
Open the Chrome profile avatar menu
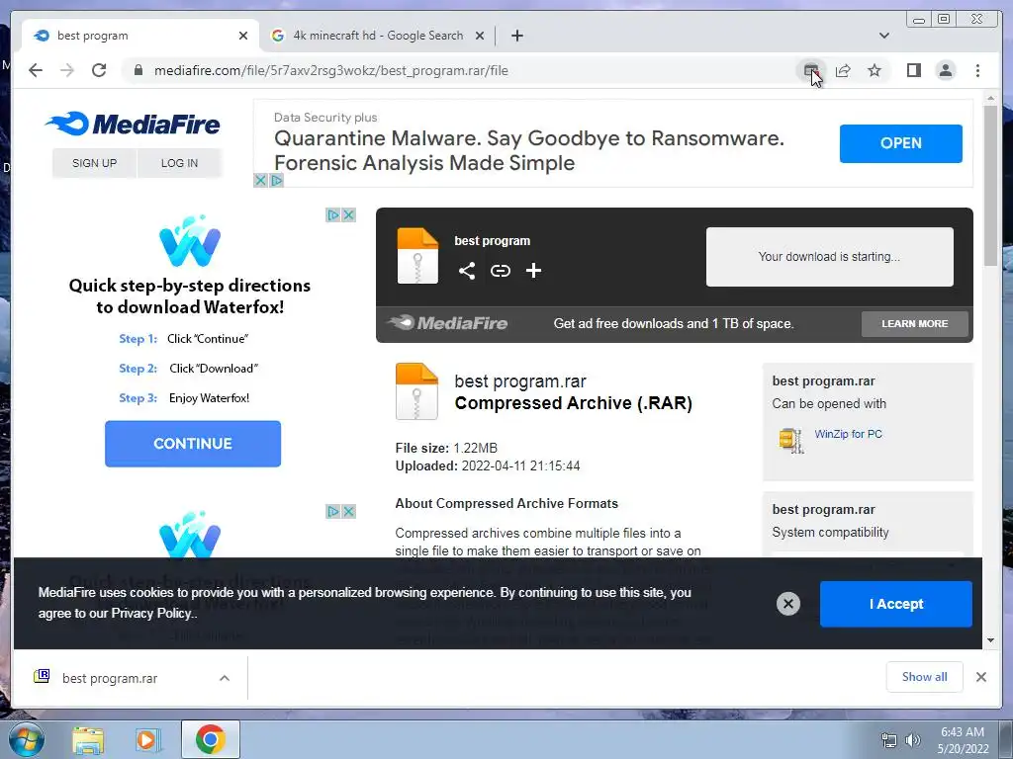pos(945,70)
